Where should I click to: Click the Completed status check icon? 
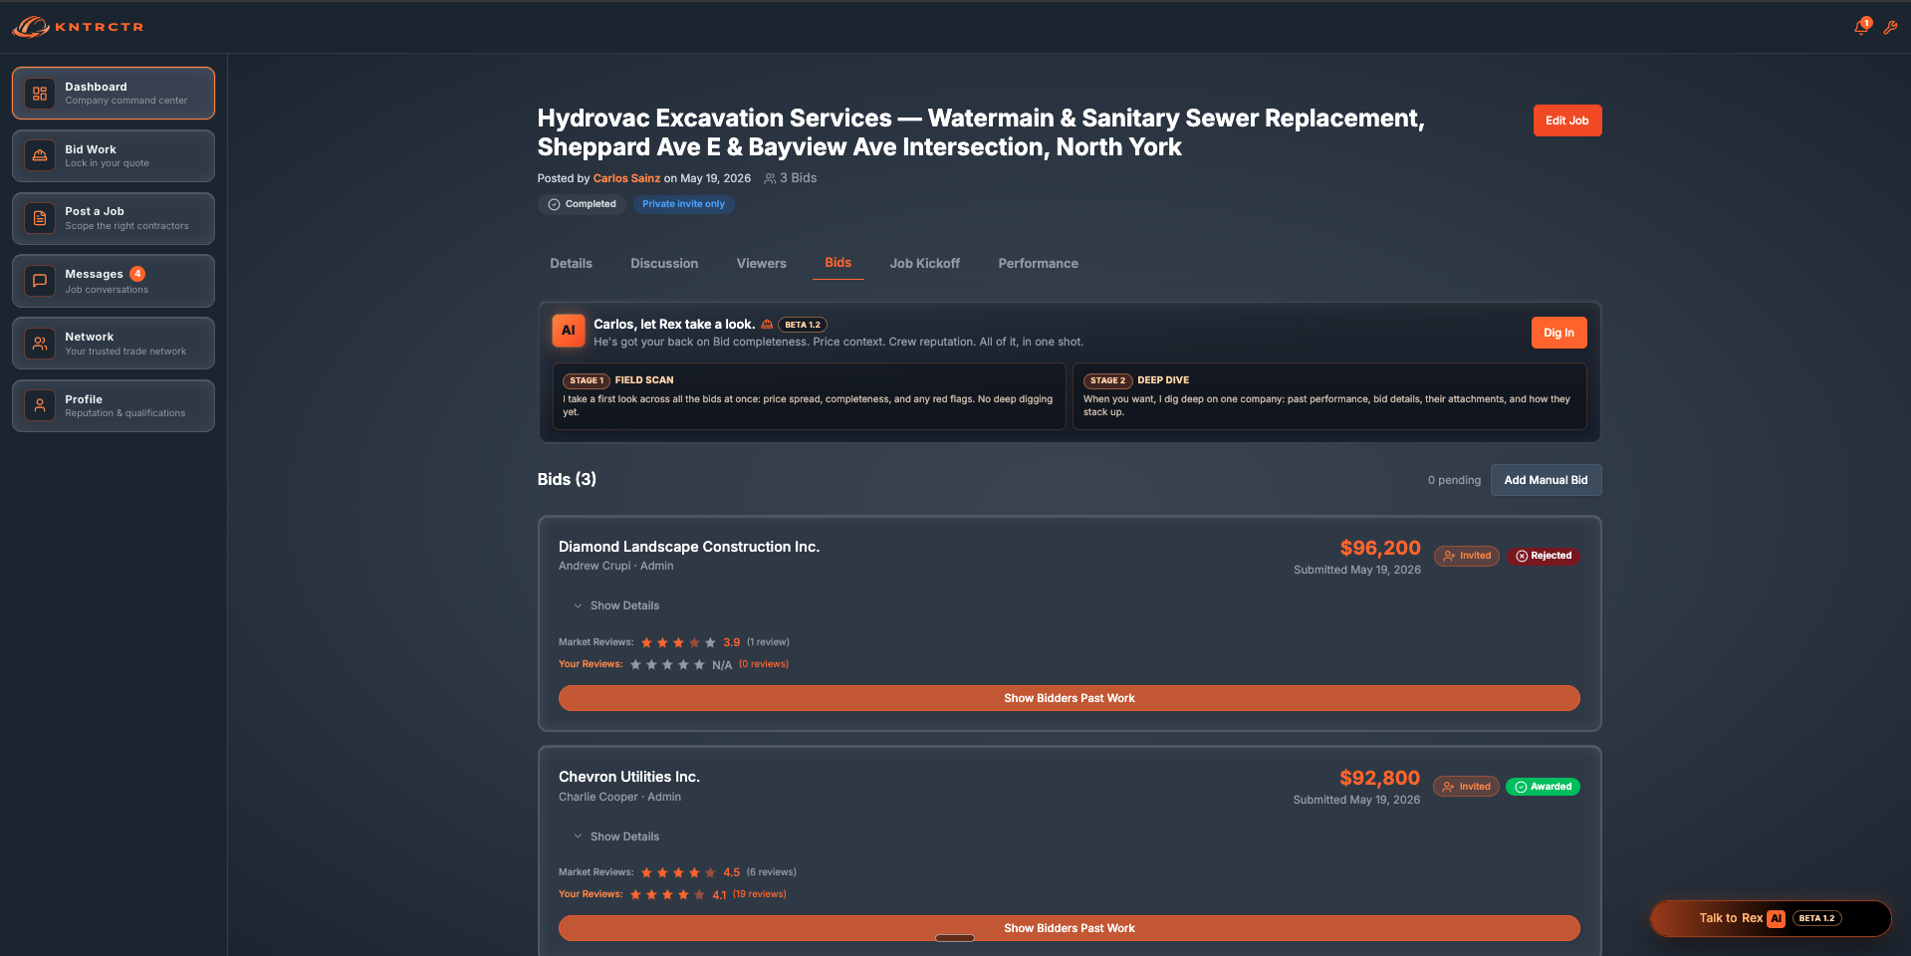click(554, 204)
